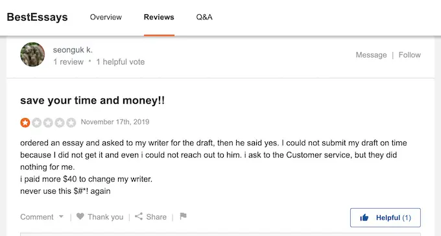Open the Comment options
This screenshot has width=441, height=236.
tap(36, 217)
